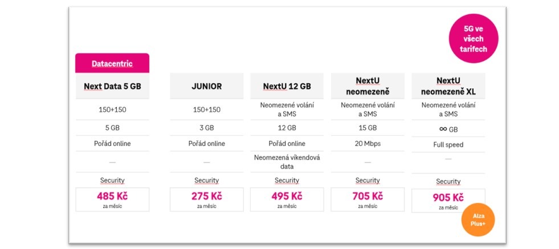Open Security link in JUNIOR column
This screenshot has height=249, width=559.
click(206, 181)
